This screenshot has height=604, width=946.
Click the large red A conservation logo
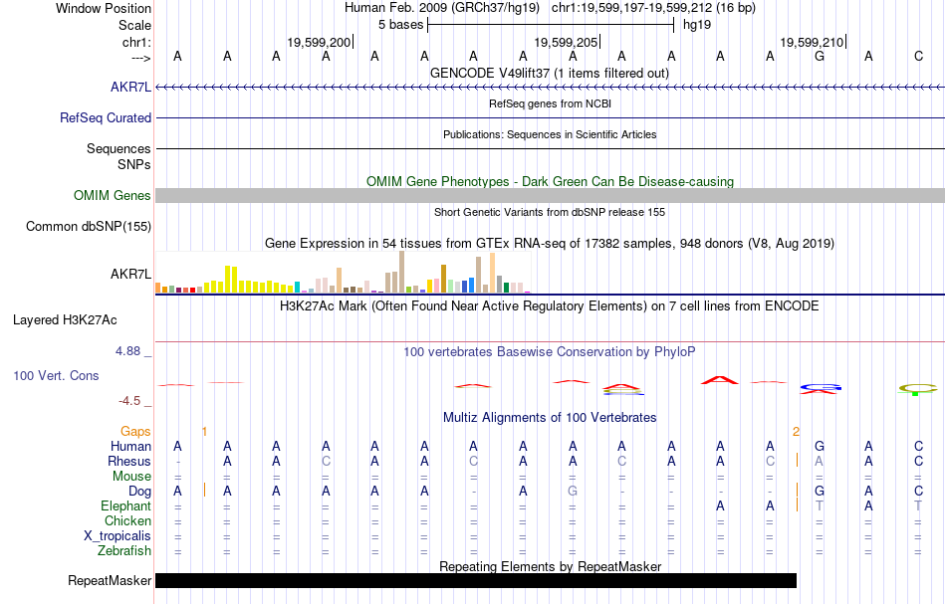tap(720, 380)
